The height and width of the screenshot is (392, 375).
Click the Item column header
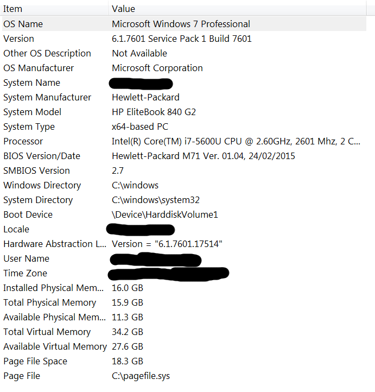click(x=12, y=9)
